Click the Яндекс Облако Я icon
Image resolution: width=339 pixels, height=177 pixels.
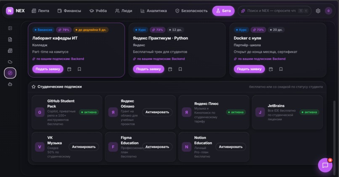coord(113,112)
